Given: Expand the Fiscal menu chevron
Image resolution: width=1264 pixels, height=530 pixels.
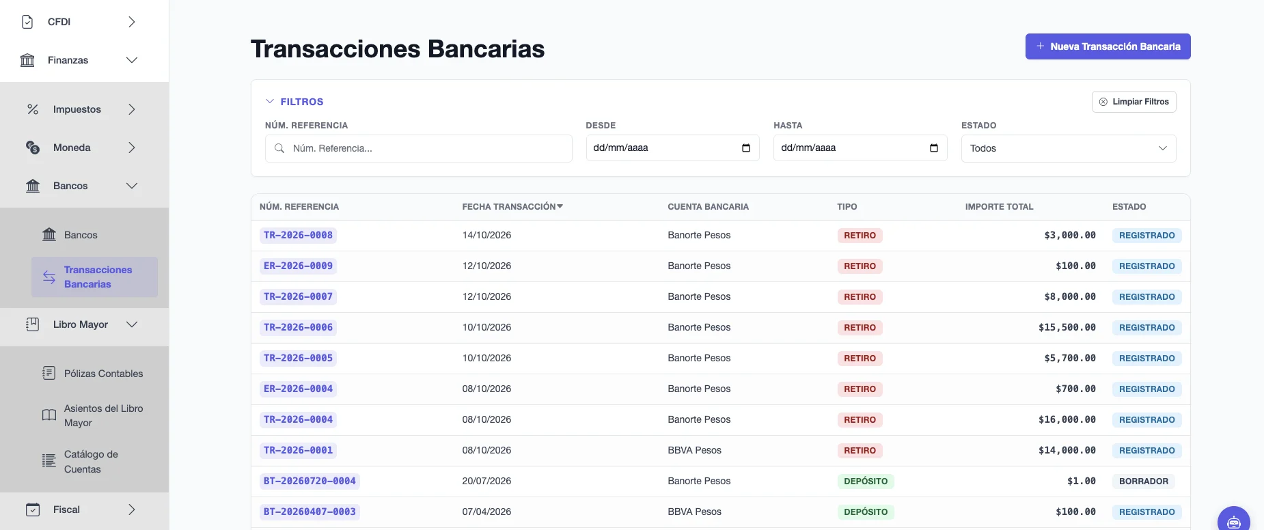Looking at the screenshot, I should pos(132,510).
